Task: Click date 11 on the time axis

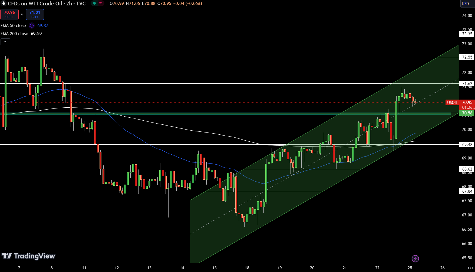Action: coord(84,268)
